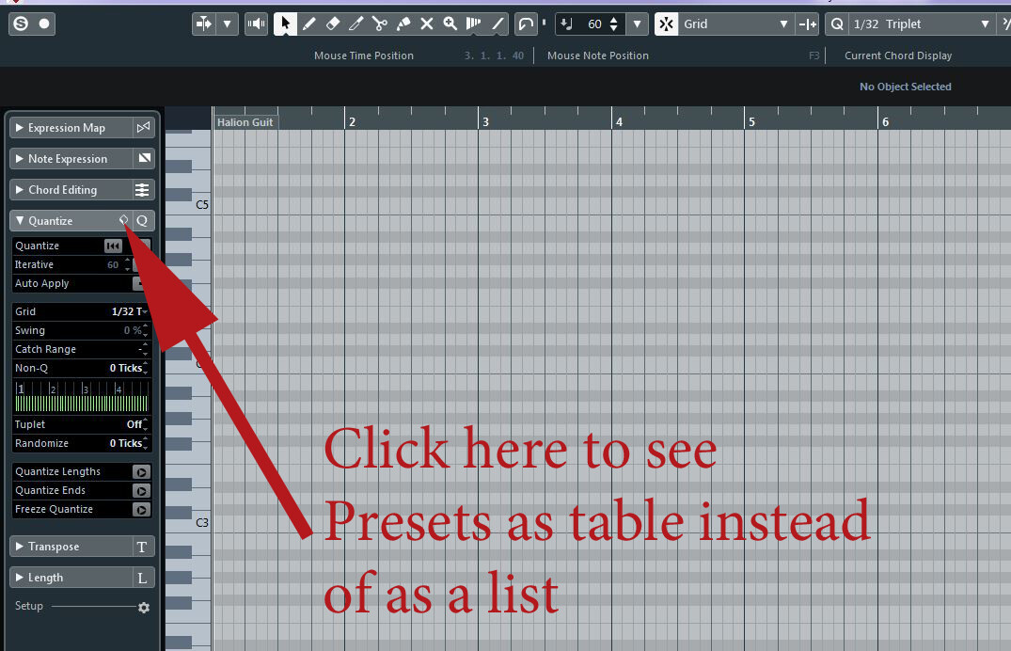
Task: Enable Acoustic Feedback speaker icon
Action: click(256, 24)
